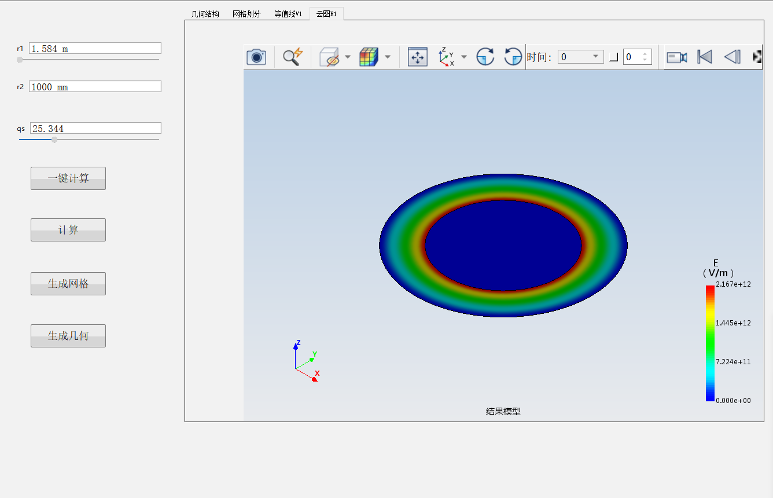Select the 云图E1 tab
The width and height of the screenshot is (773, 498).
tap(326, 14)
